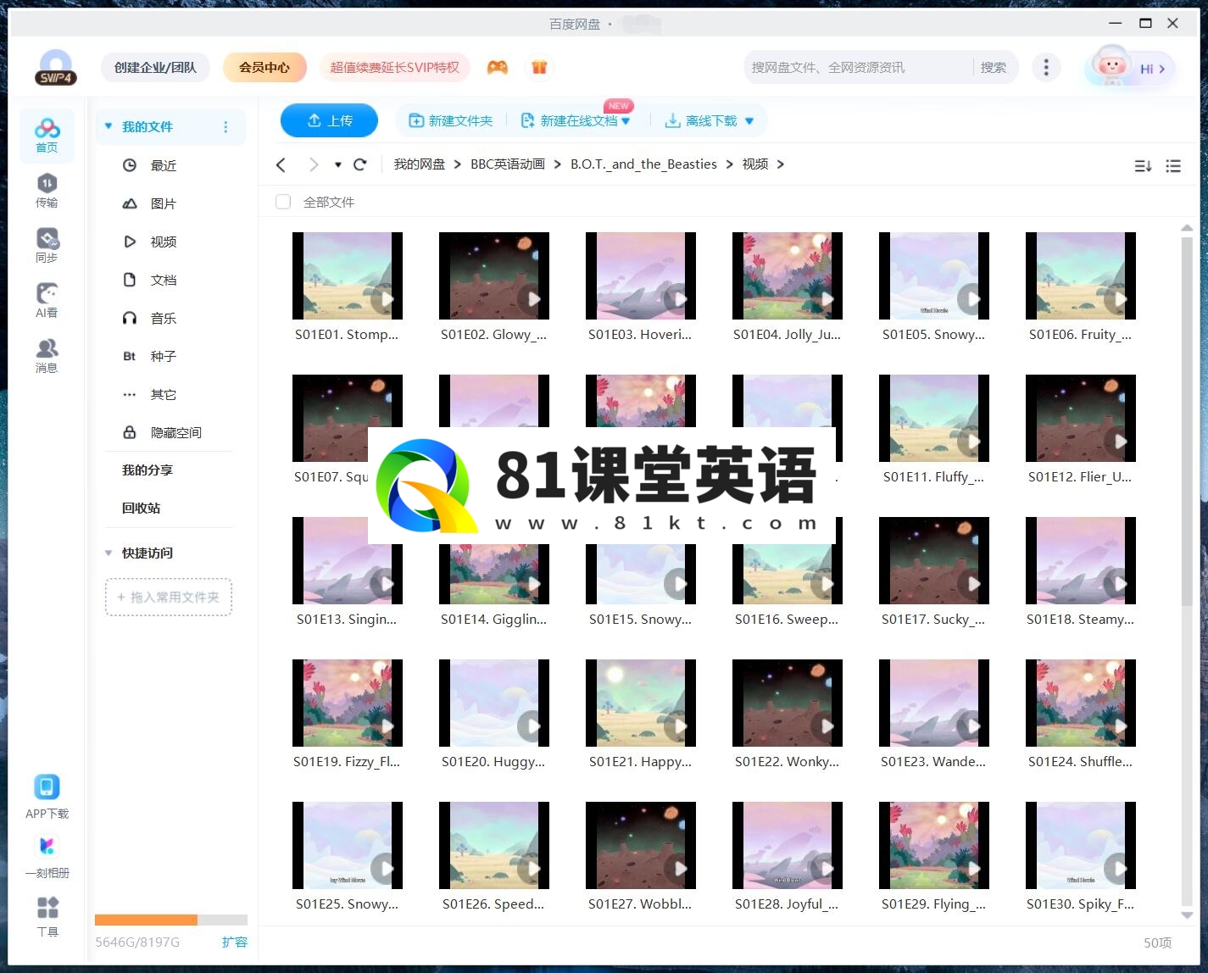Open 最近 recent files
The image size is (1208, 973).
point(164,165)
